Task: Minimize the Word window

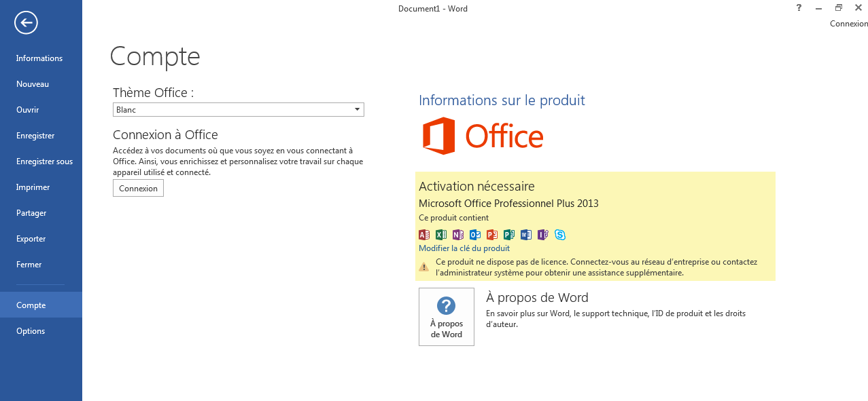Action: tap(818, 7)
